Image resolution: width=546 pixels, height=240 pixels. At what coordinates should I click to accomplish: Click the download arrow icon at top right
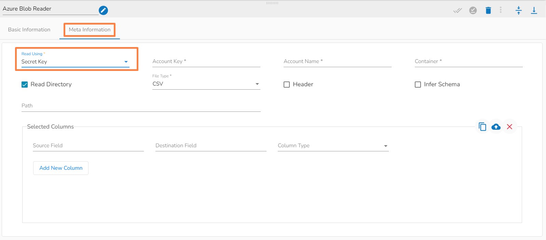click(534, 11)
